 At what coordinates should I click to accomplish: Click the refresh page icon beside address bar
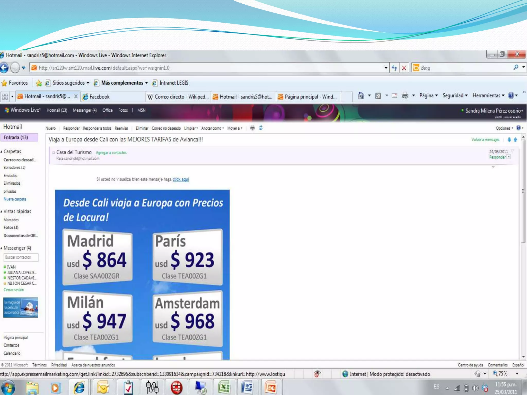click(394, 68)
